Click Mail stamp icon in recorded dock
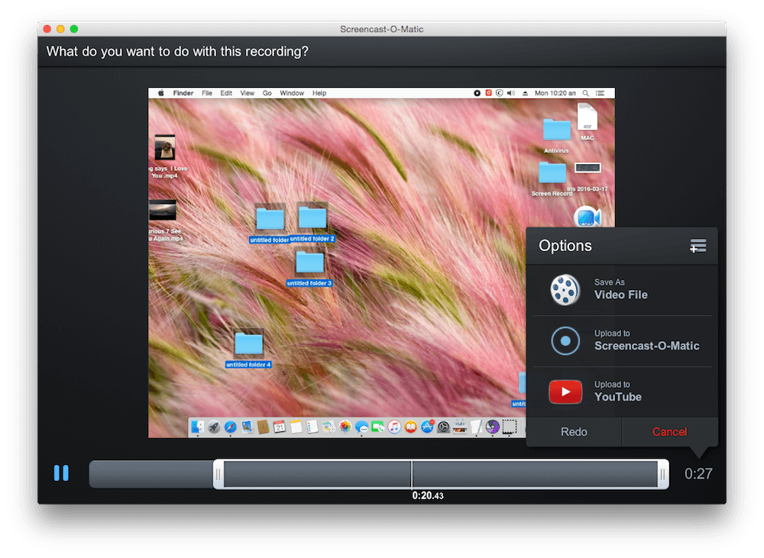The height and width of the screenshot is (558, 764). (247, 427)
